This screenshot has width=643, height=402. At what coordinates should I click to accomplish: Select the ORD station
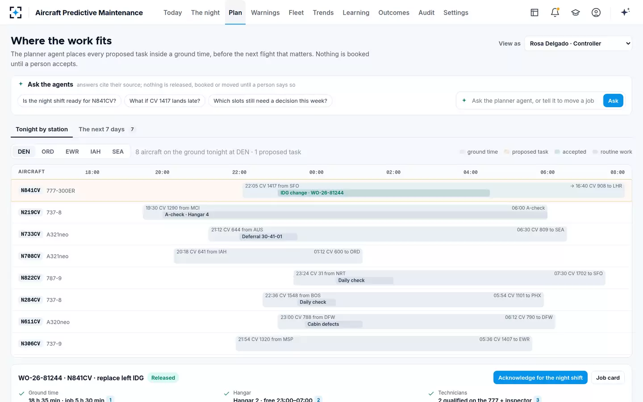(48, 151)
